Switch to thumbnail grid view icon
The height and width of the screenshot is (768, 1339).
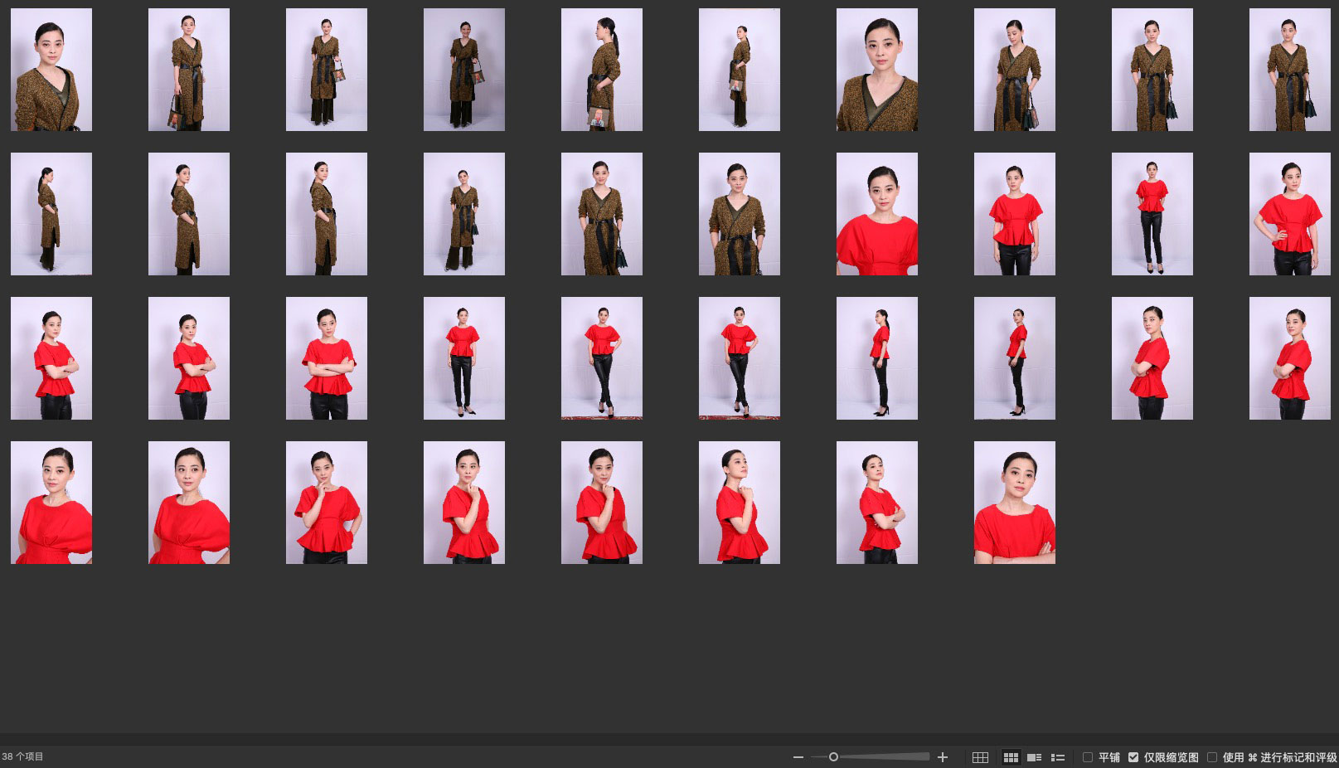[1011, 757]
